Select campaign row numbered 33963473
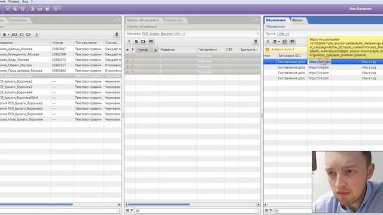Viewport: 383px width, 215px height. [60, 60]
